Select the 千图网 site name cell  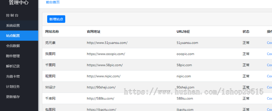(x=50, y=65)
